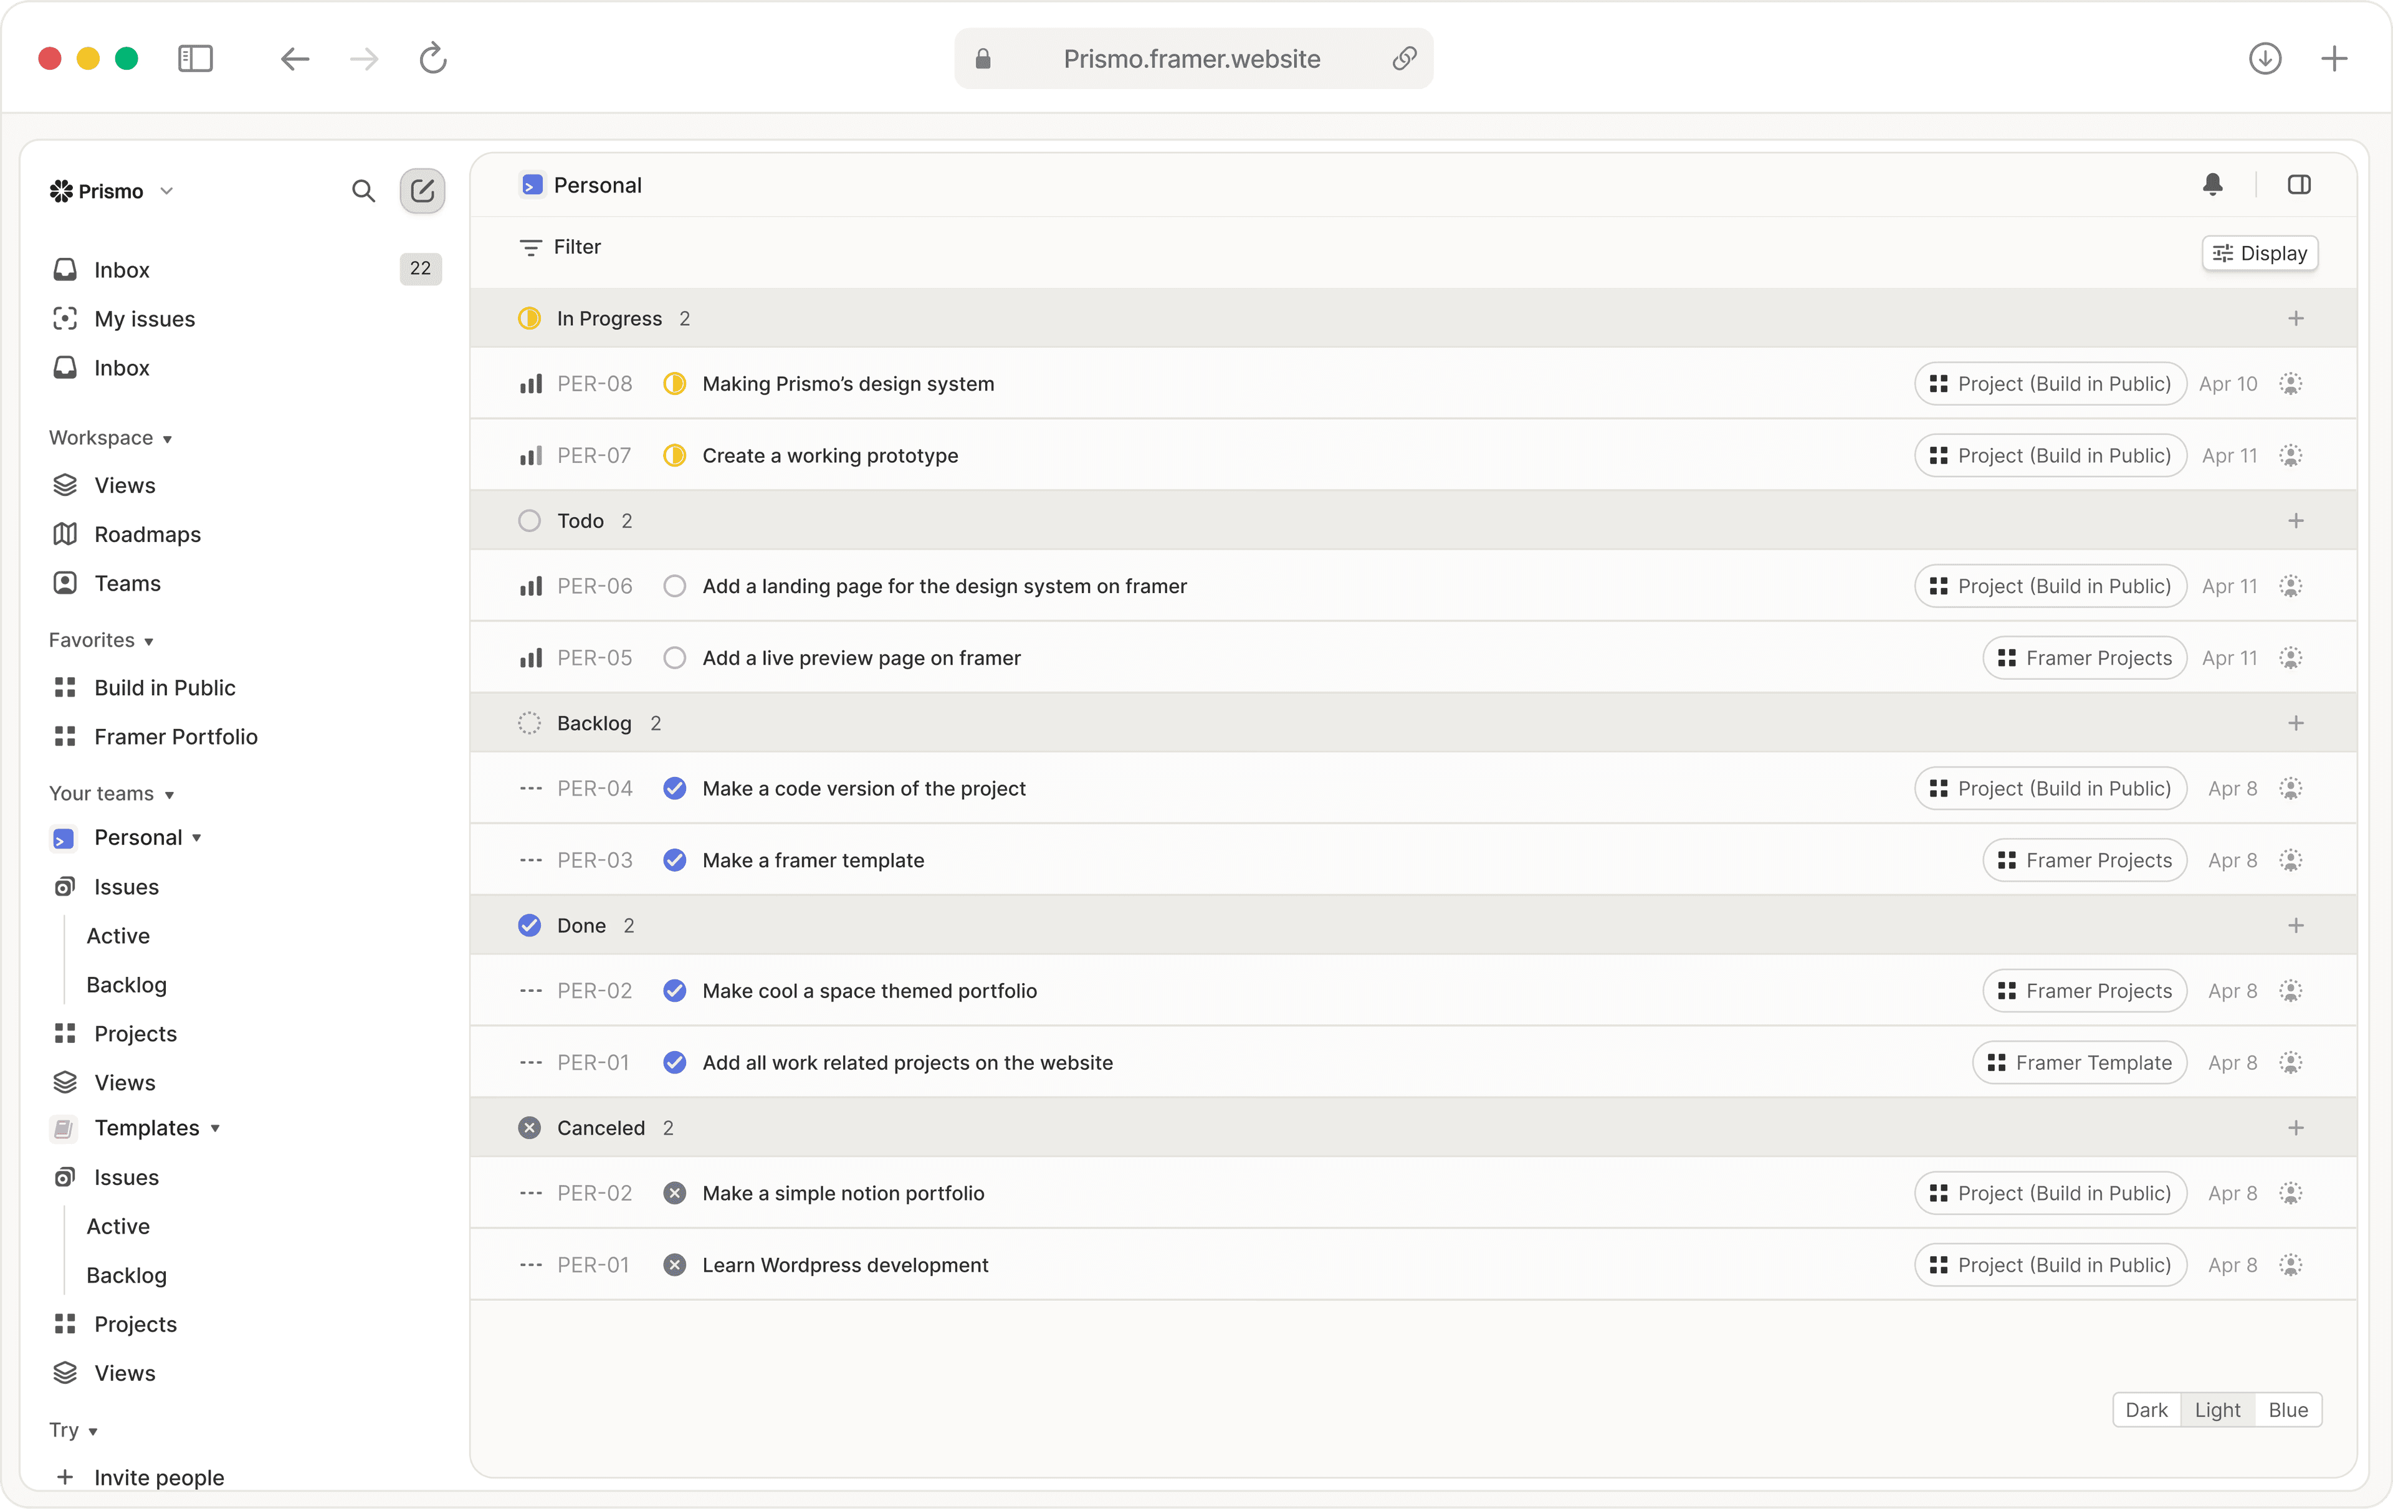Copy page link icon in address bar
The image size is (2393, 1509).
point(1403,59)
